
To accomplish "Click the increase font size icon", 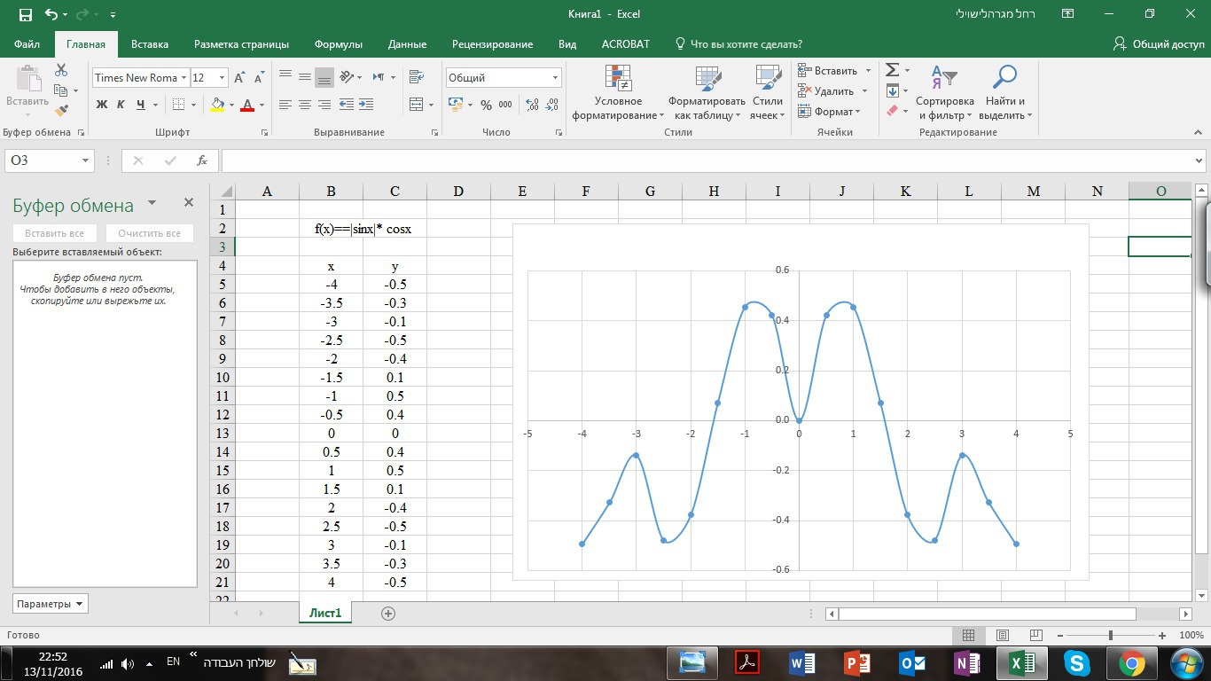I will click(239, 78).
